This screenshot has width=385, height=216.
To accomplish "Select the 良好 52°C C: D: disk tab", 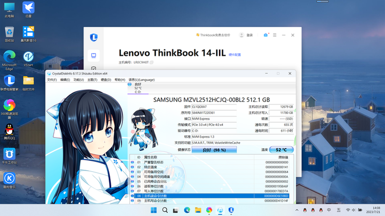I will pos(138,88).
